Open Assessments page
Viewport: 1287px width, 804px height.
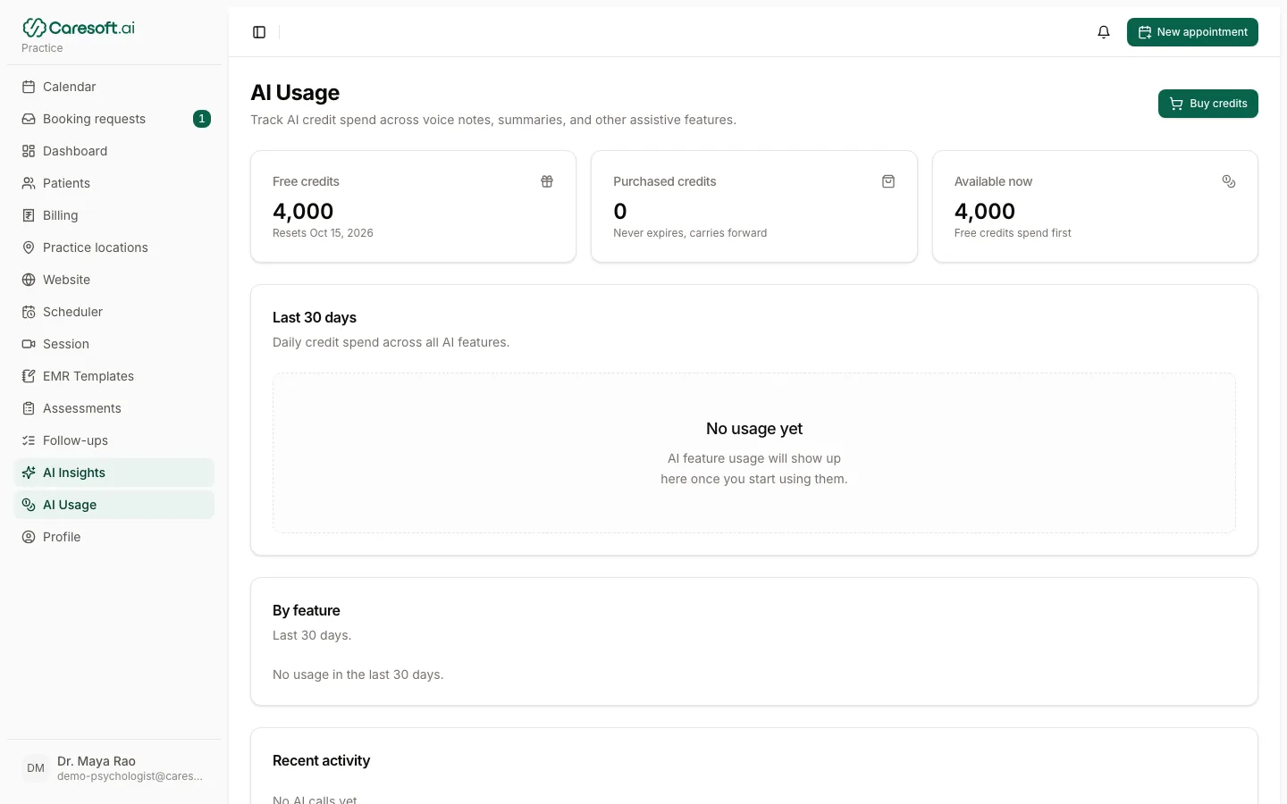coord(114,408)
